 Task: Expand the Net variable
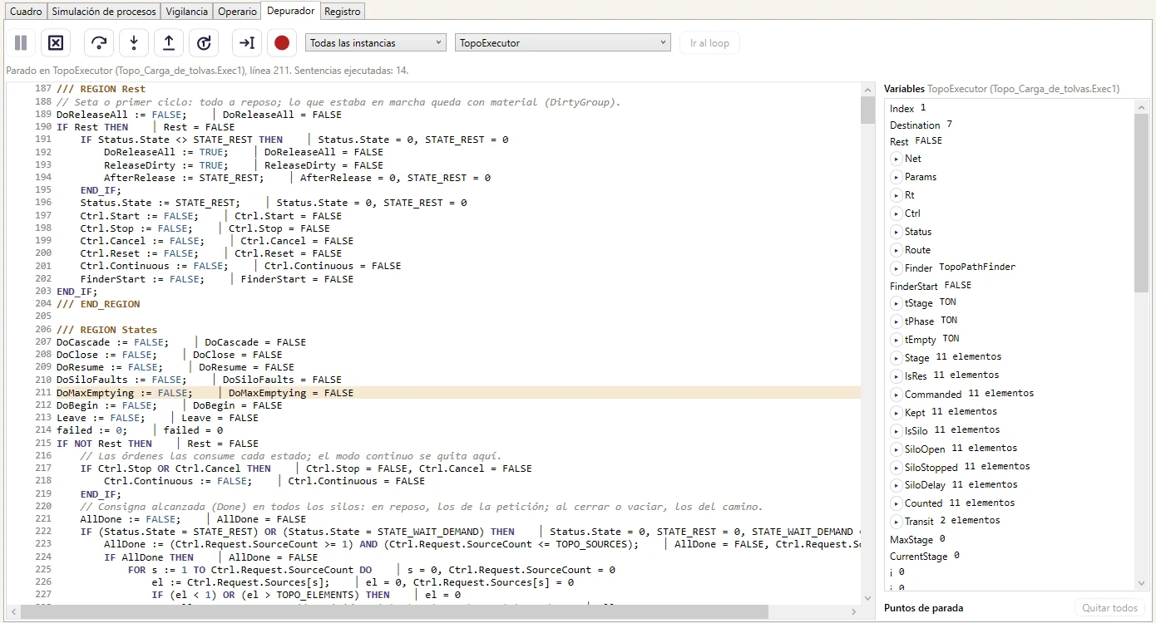tap(897, 159)
